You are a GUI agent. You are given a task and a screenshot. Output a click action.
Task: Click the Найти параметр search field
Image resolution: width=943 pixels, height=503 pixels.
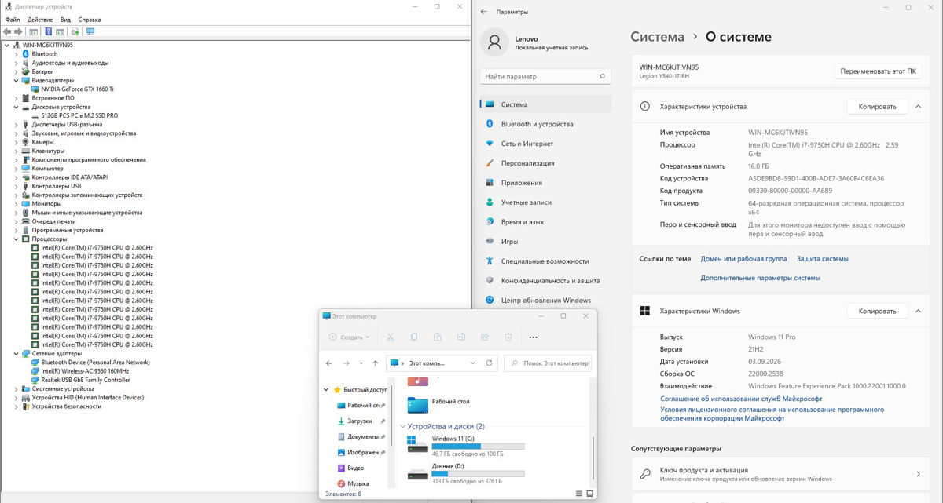[x=545, y=77]
